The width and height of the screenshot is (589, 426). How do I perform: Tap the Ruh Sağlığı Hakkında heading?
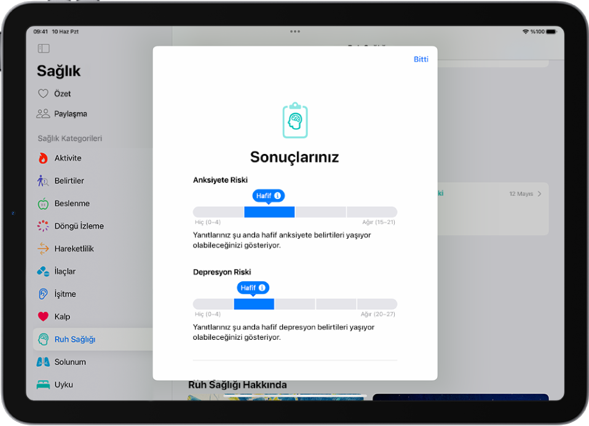coord(237,385)
